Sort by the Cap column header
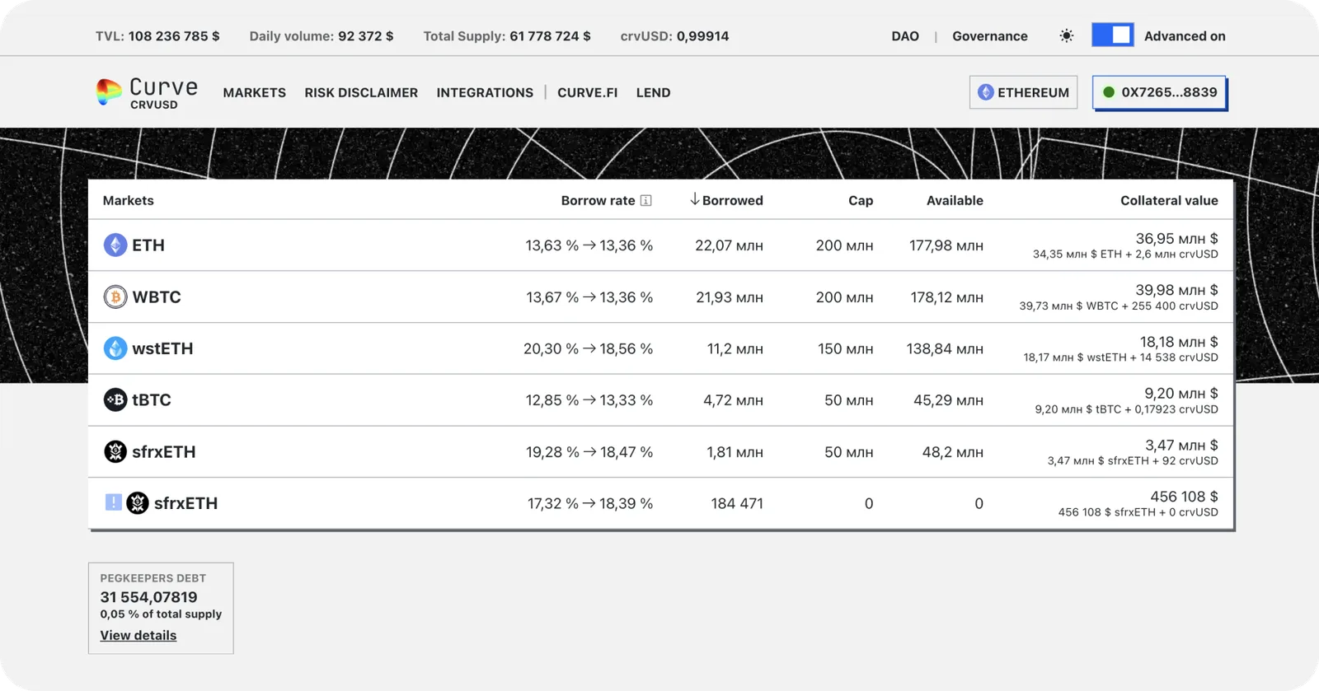Viewport: 1319px width, 691px height. point(861,200)
